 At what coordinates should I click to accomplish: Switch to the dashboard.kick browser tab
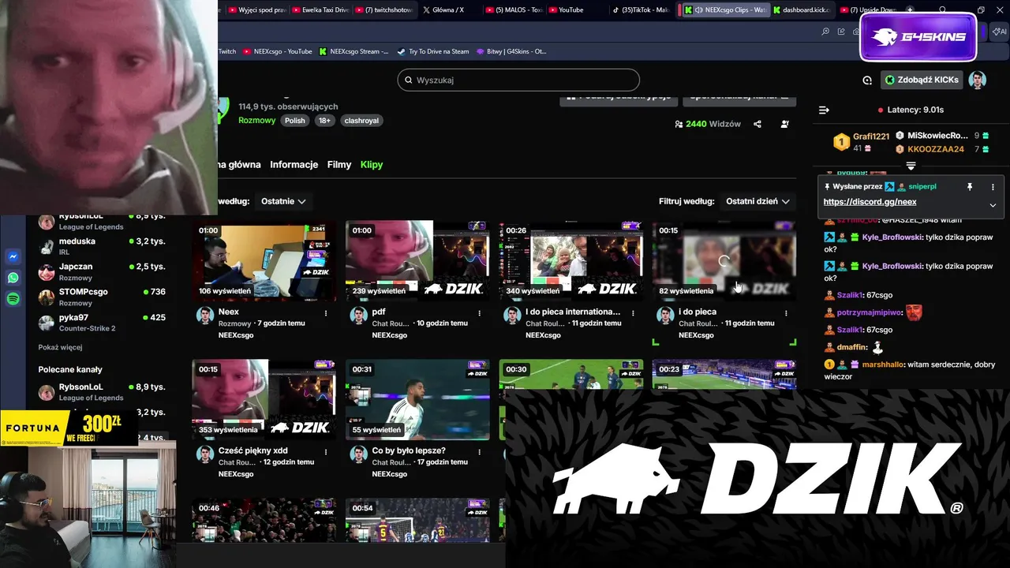click(802, 10)
